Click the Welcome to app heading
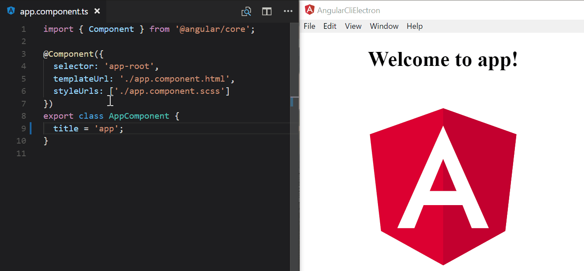The height and width of the screenshot is (271, 584). 443,60
